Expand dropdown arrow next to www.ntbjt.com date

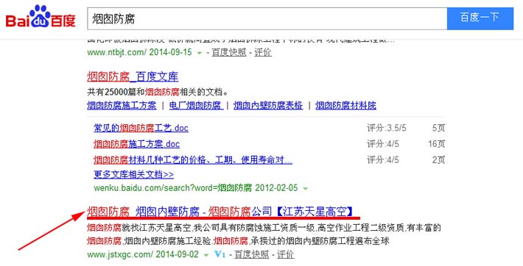pos(200,53)
